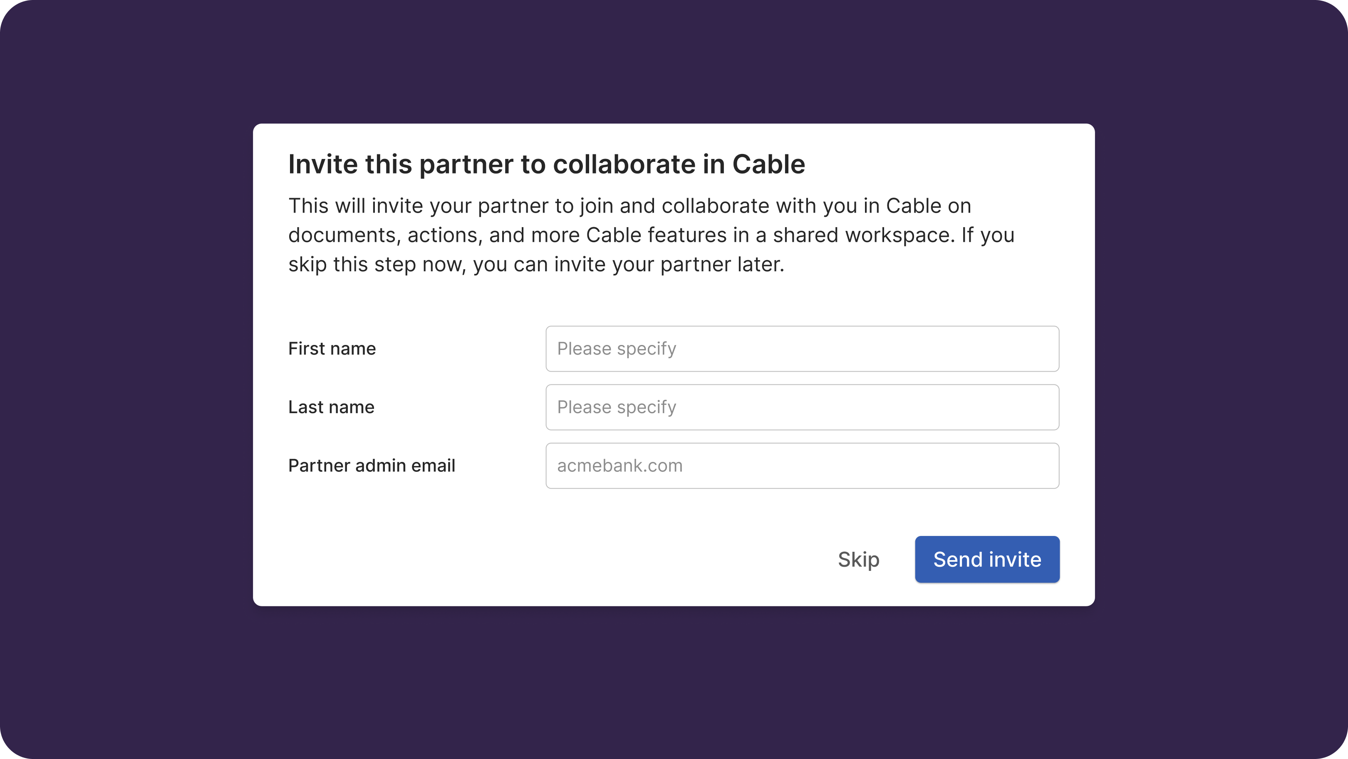1348x759 pixels.
Task: Click the description paragraph about collaborating in Cable
Action: 651,235
